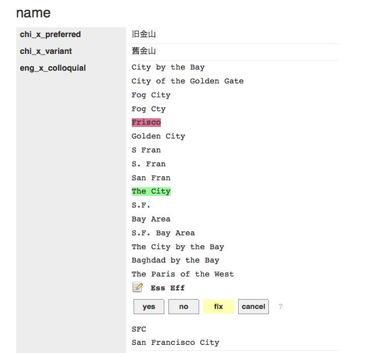Select the City by the Bay entry
The width and height of the screenshot is (392, 353).
168,67
